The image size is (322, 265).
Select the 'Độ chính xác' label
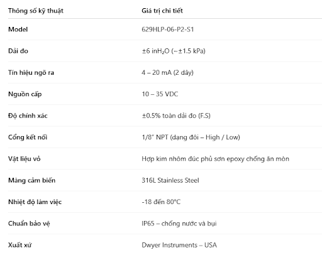click(28, 116)
